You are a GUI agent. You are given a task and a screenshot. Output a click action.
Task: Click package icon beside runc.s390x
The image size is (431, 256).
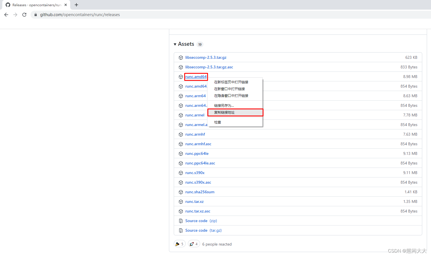point(181,173)
